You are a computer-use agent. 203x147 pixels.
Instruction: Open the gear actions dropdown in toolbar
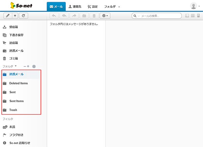click(x=105, y=16)
